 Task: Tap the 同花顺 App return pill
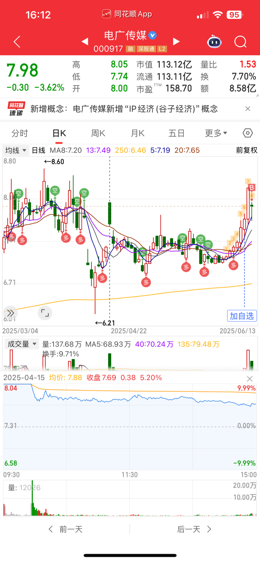click(127, 14)
